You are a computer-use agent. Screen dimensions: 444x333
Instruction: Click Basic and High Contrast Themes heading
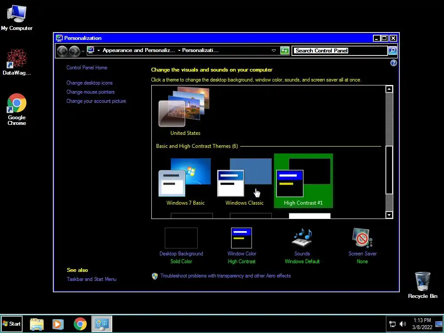(x=197, y=146)
